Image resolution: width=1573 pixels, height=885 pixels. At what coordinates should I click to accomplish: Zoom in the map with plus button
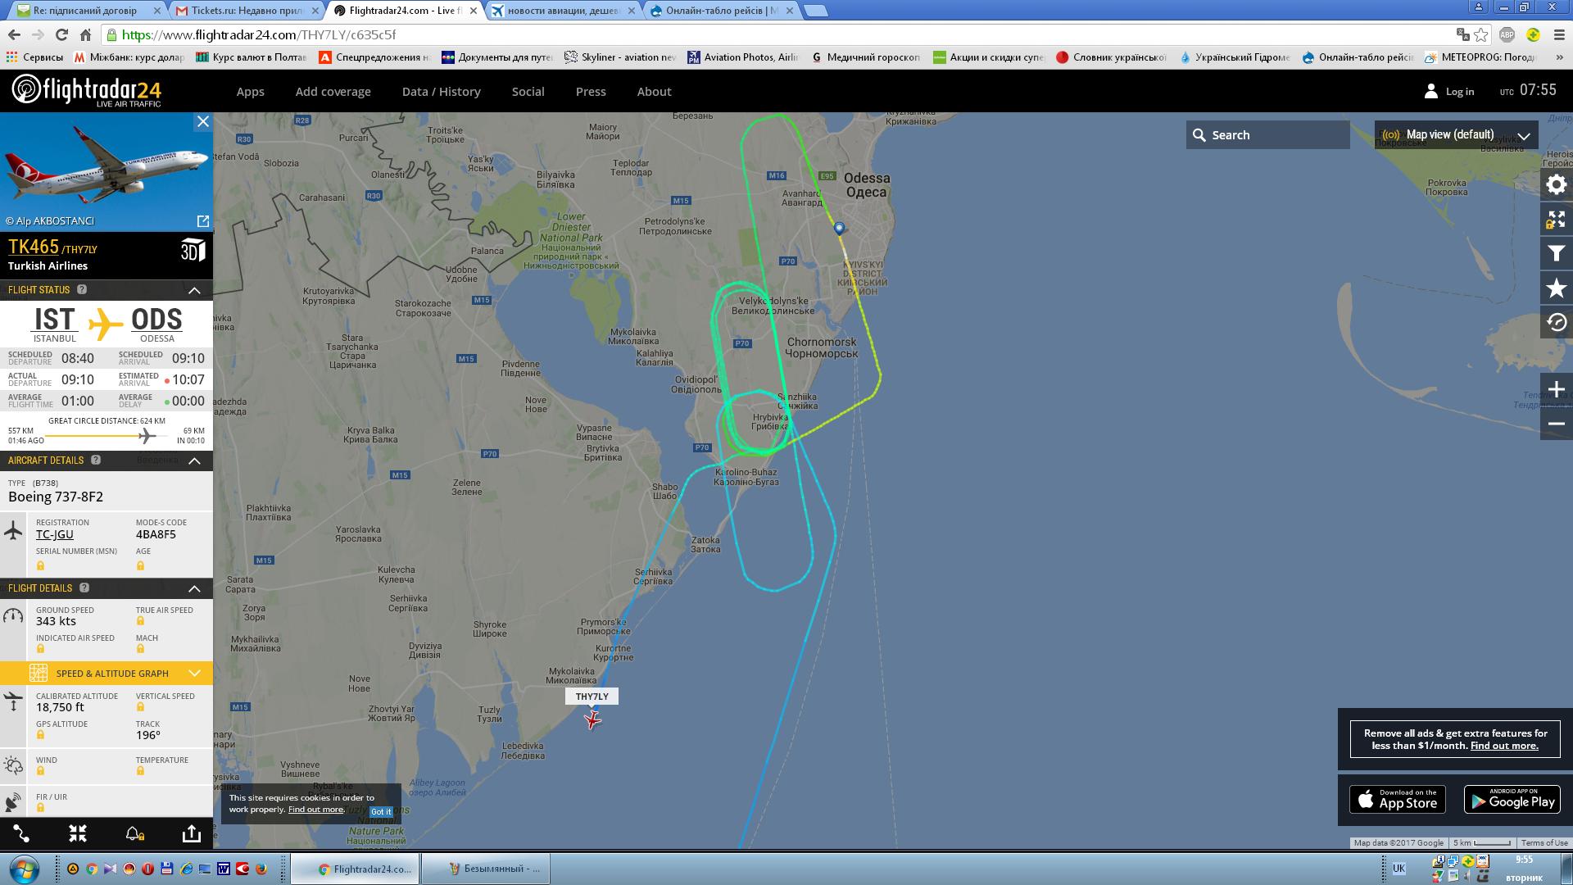1556,390
